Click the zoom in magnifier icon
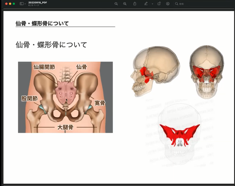The image size is (235, 186). [125, 3]
